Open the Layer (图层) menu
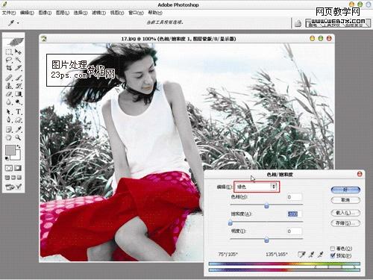The width and height of the screenshot is (373, 280). coord(63,13)
